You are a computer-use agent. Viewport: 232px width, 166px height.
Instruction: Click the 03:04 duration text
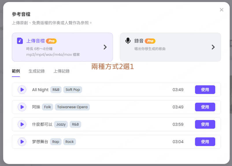178,142
